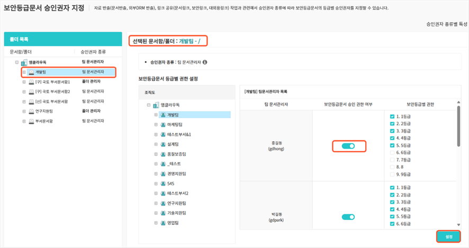Click the 마케팅팀 team icon in org chart
The height and width of the screenshot is (248, 469).
coord(163,125)
